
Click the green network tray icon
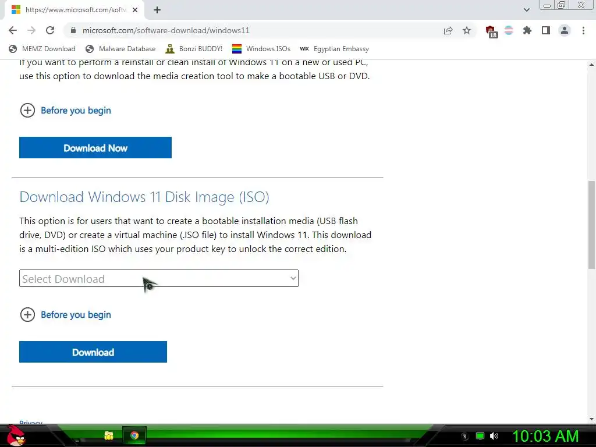point(480,437)
